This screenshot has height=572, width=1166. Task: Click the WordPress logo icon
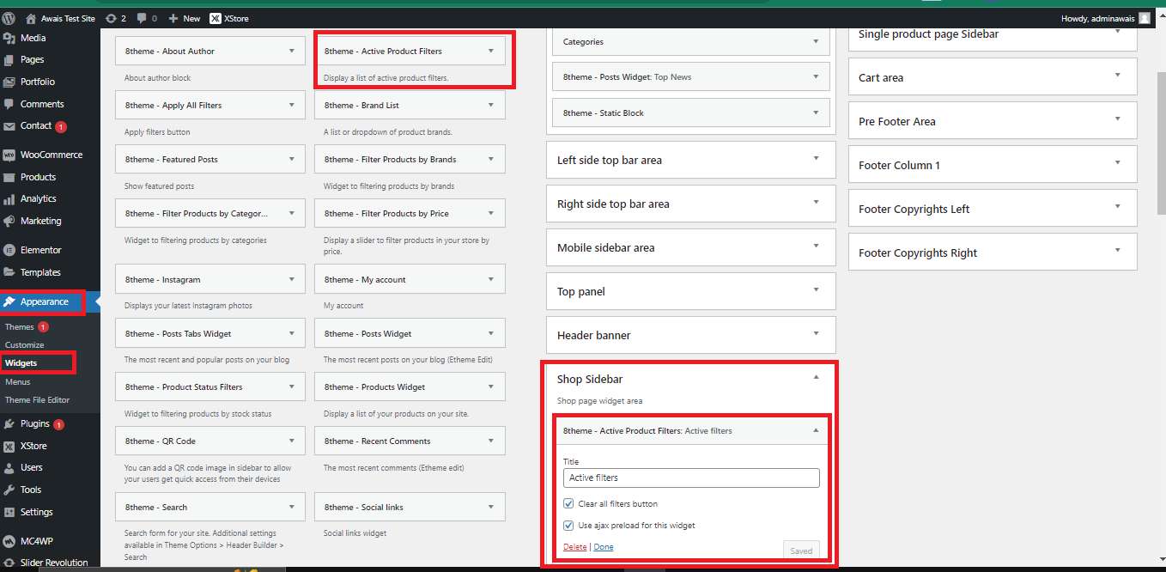pos(9,18)
